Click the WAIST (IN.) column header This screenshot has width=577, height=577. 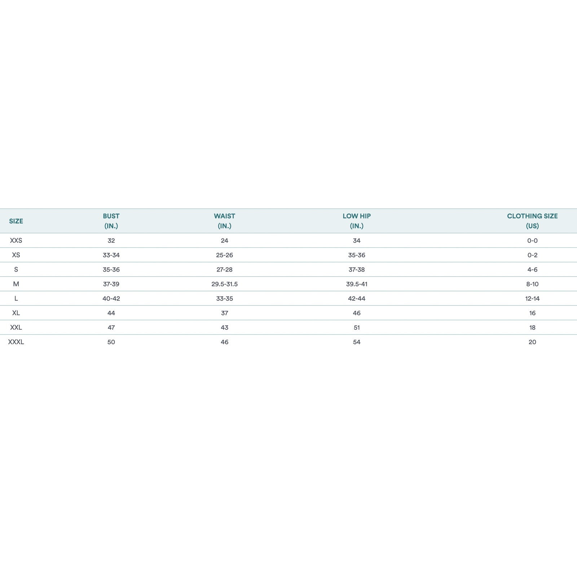pyautogui.click(x=224, y=221)
